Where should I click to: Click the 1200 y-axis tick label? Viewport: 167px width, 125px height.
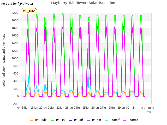coord(15,51)
